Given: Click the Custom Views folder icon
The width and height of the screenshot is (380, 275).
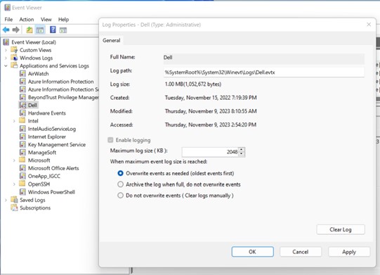Looking at the screenshot, I should click(14, 50).
